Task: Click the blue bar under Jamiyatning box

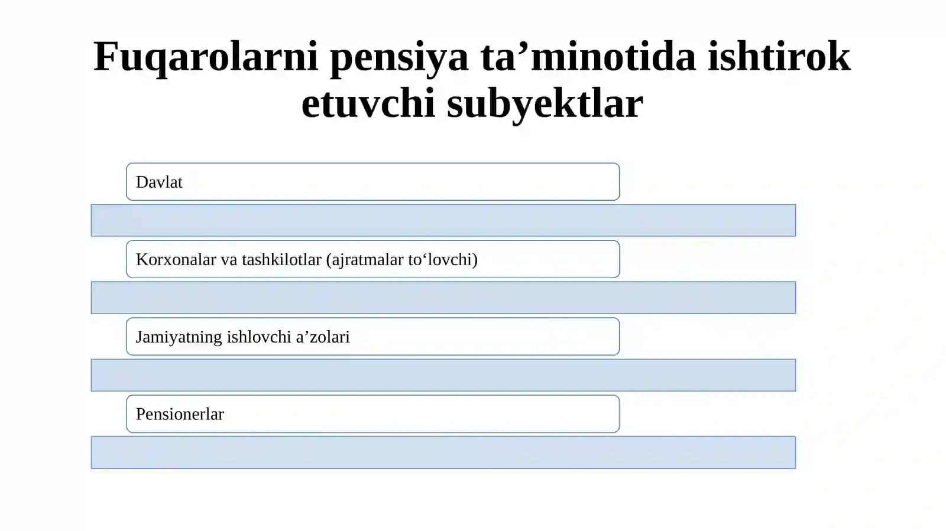Action: (x=443, y=375)
